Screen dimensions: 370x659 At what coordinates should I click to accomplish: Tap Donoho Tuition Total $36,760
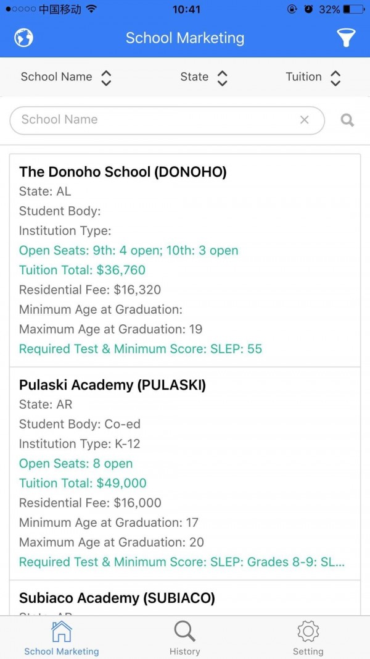click(x=82, y=270)
